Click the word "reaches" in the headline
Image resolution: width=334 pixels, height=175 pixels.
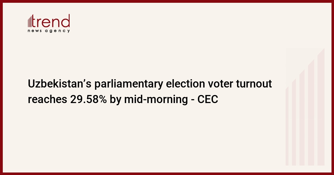pyautogui.click(x=46, y=99)
